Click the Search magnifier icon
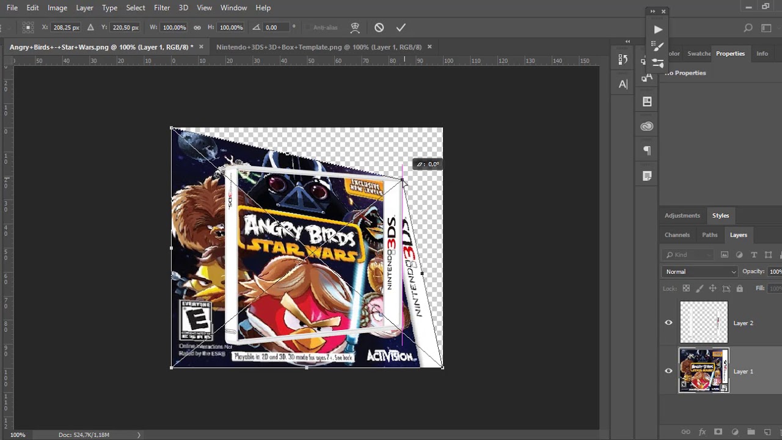Screen dimensions: 782x440 [x=748, y=28]
